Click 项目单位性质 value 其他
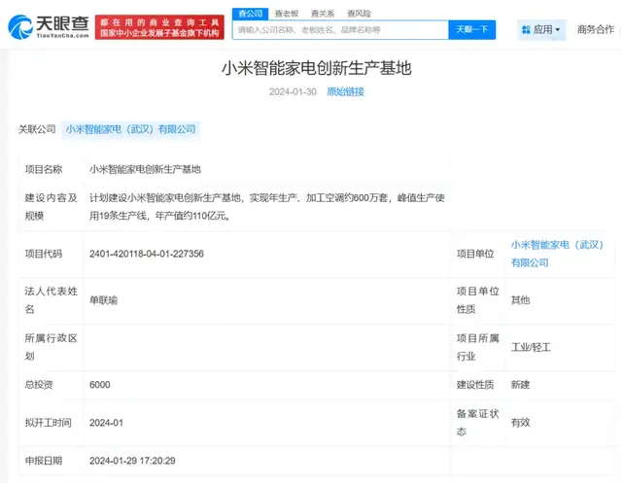 pos(521,300)
